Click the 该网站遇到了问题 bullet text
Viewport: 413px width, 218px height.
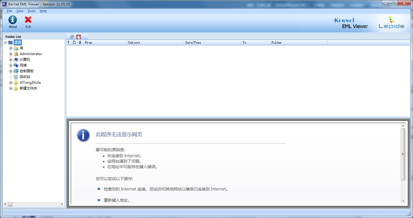coord(124,161)
